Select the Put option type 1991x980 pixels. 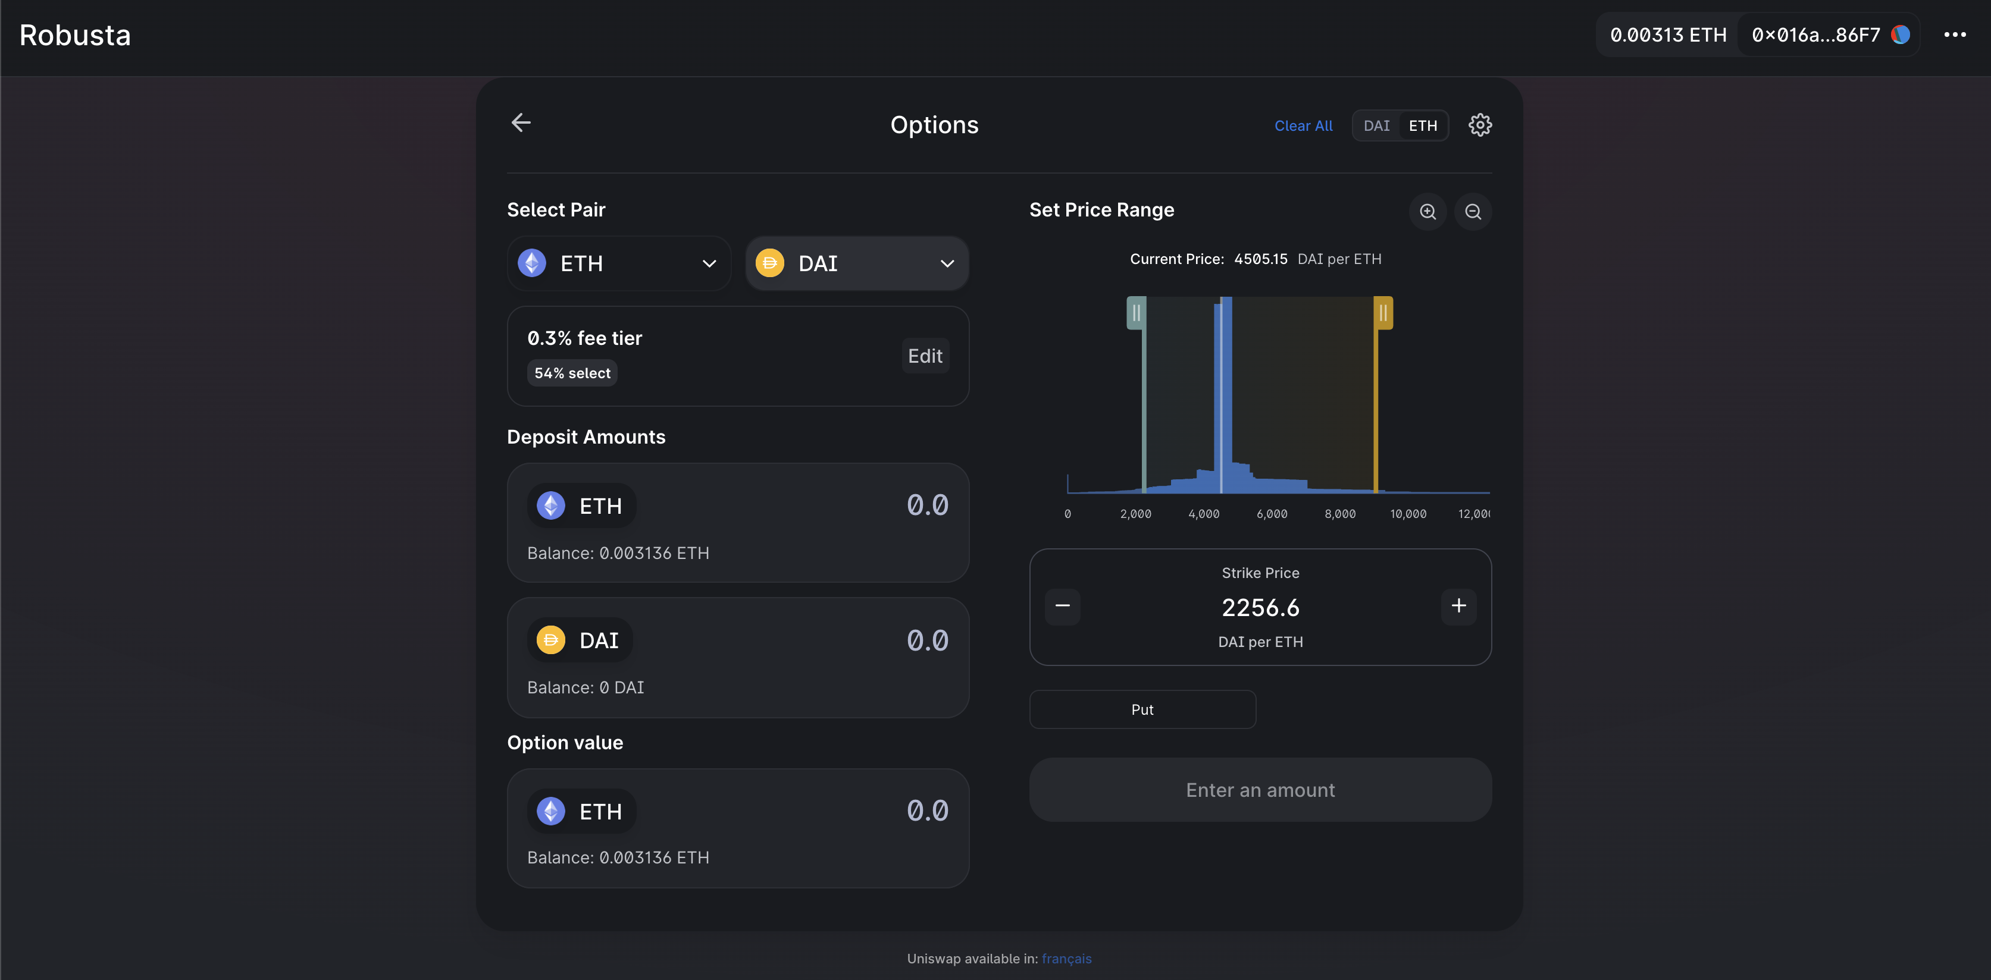pyautogui.click(x=1141, y=709)
